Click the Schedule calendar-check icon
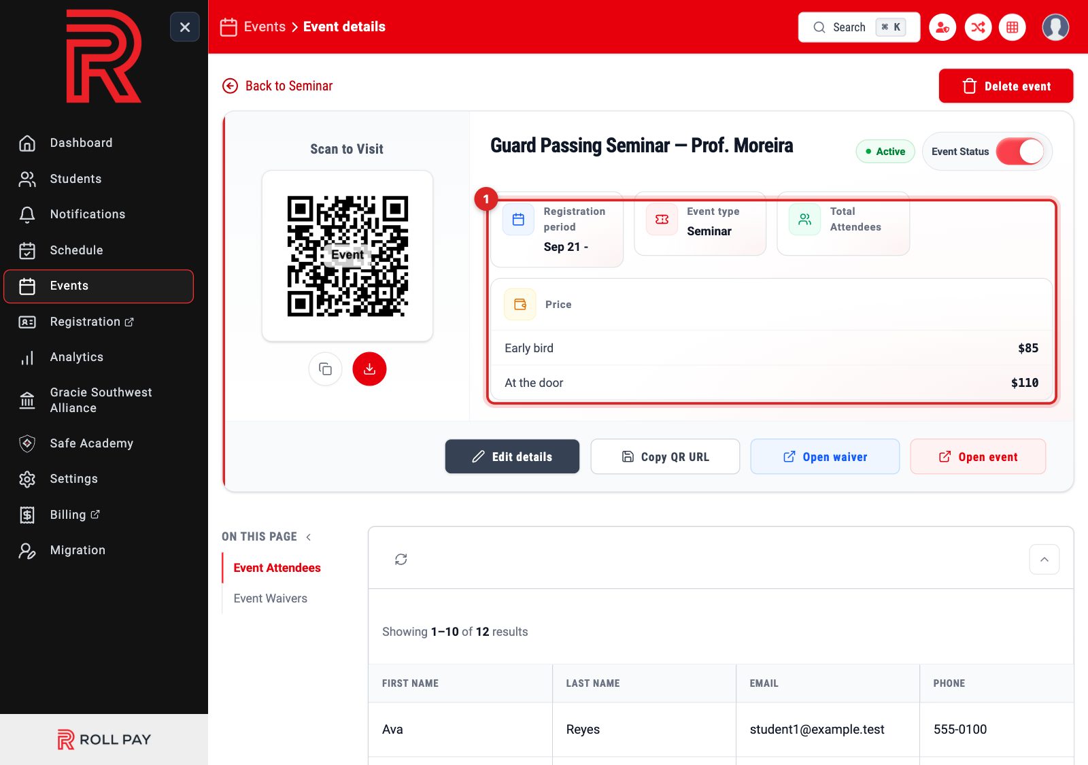 pyautogui.click(x=27, y=250)
